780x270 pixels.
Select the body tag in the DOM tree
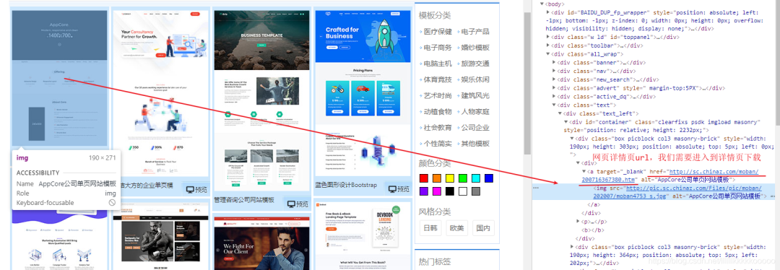555,4
